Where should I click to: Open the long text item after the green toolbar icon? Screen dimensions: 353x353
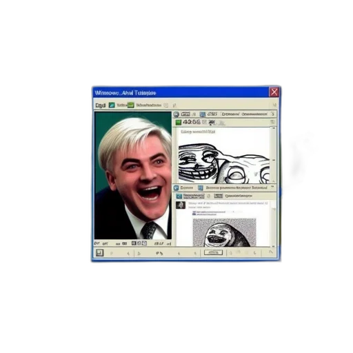149,105
